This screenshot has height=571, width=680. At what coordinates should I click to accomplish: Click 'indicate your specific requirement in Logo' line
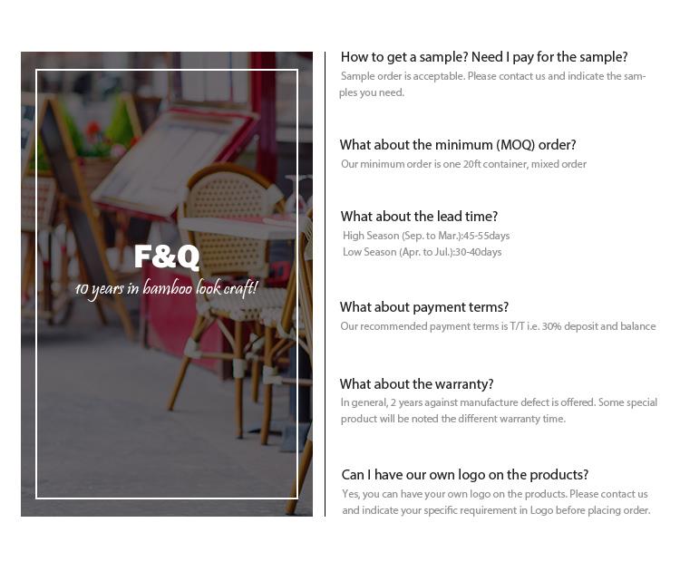point(496,510)
